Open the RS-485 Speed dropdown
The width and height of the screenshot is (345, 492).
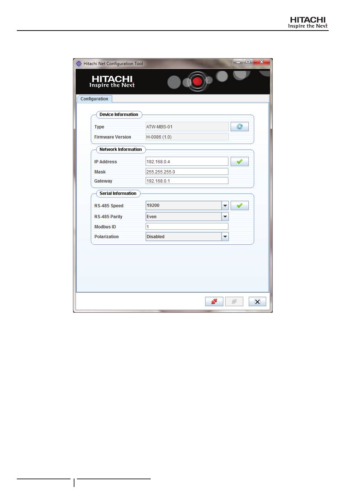[225, 205]
